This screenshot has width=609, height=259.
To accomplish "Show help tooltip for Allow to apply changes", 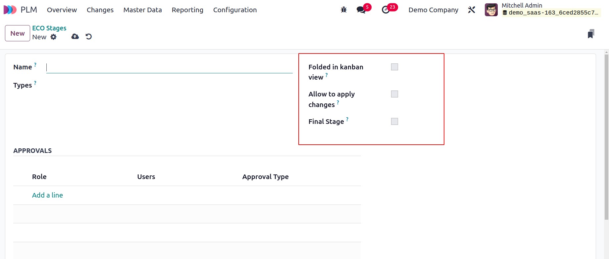I will point(338,102).
